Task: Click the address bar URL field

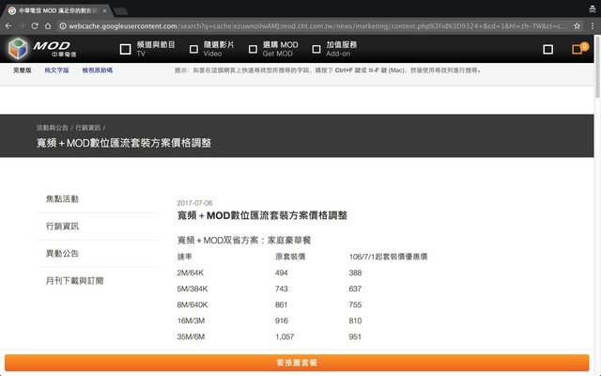Action: tap(315, 26)
